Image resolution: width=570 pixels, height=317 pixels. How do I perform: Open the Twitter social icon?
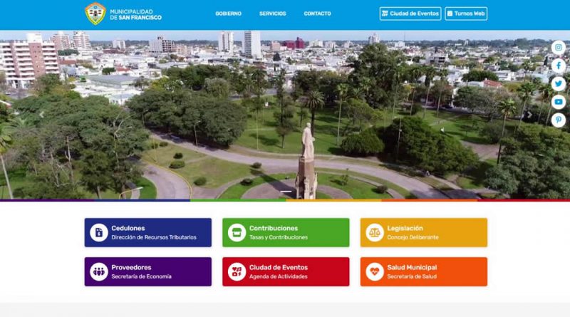[559, 84]
